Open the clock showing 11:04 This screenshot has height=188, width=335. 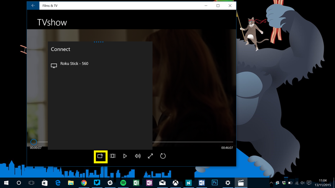322,183
